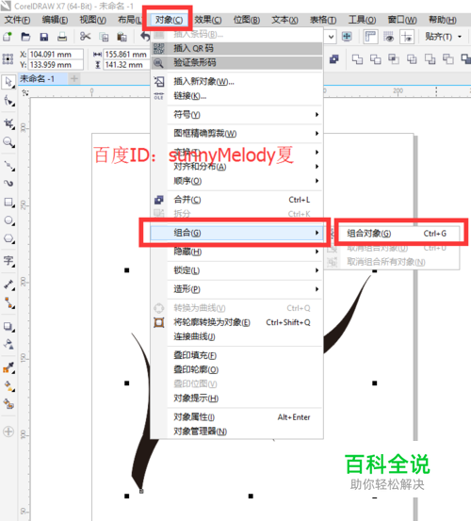Select 连接曲线(J) entry
Viewport: 471px width, 521px height.
coord(237,336)
